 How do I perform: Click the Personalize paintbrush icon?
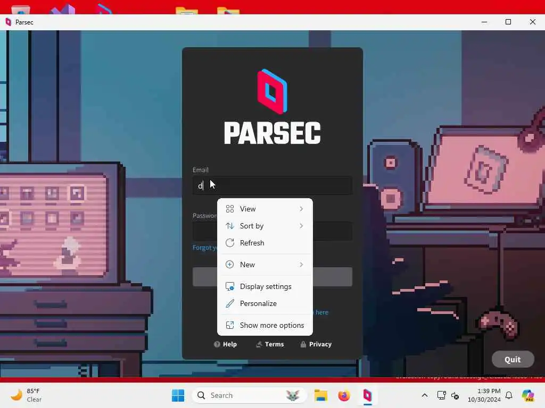point(230,303)
